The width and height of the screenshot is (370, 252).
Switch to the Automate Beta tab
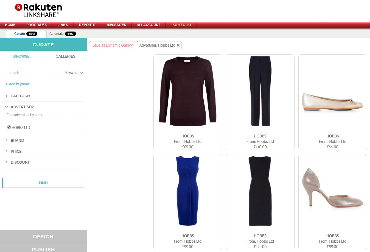[x=62, y=34]
